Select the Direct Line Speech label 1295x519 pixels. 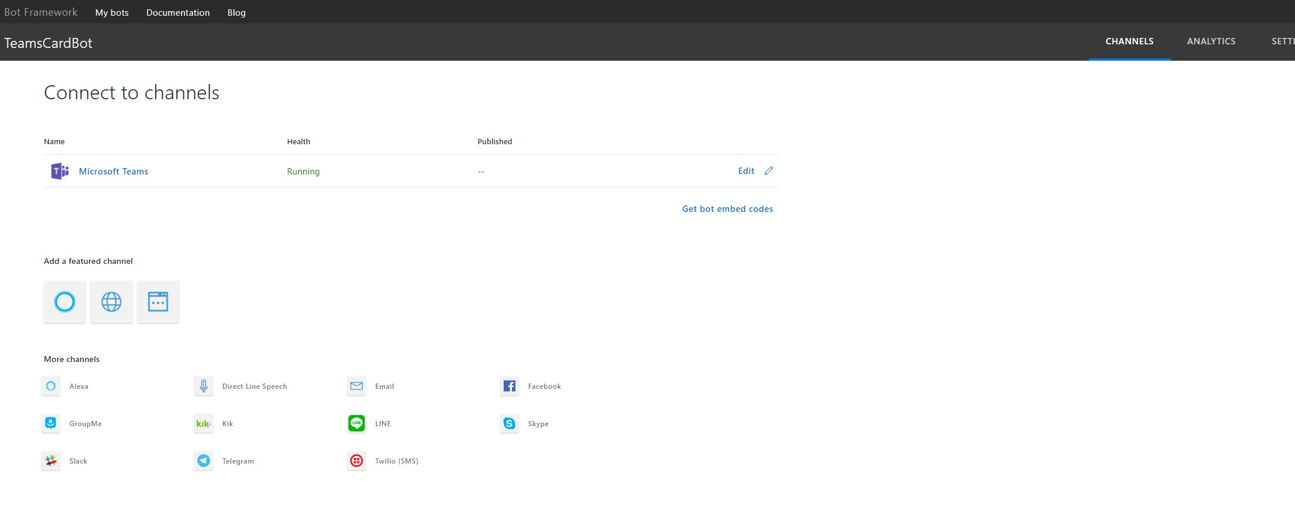254,386
